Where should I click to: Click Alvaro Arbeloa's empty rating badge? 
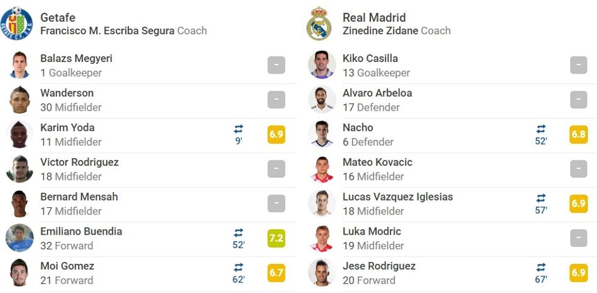(x=578, y=100)
